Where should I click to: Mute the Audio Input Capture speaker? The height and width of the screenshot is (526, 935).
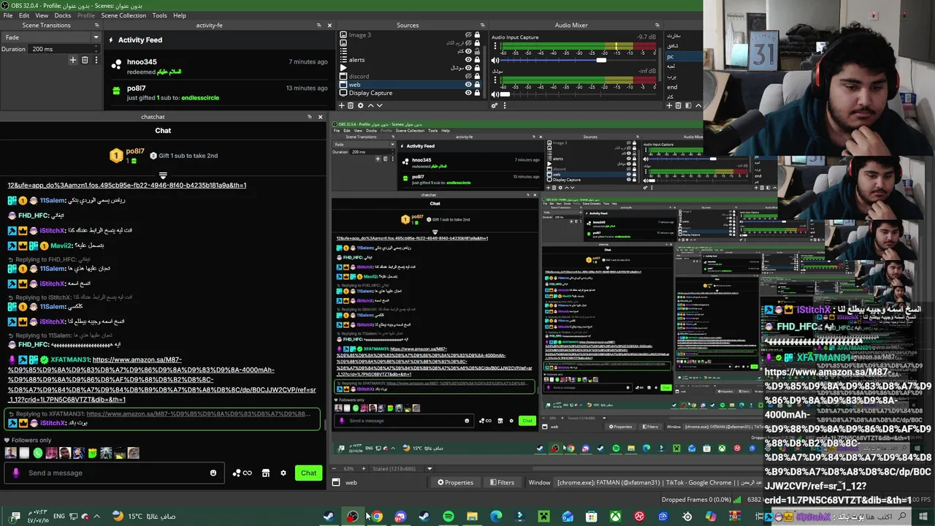495,61
